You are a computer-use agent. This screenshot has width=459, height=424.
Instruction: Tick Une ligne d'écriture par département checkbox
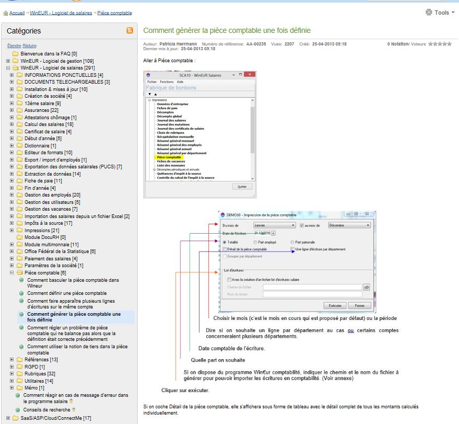click(x=293, y=249)
